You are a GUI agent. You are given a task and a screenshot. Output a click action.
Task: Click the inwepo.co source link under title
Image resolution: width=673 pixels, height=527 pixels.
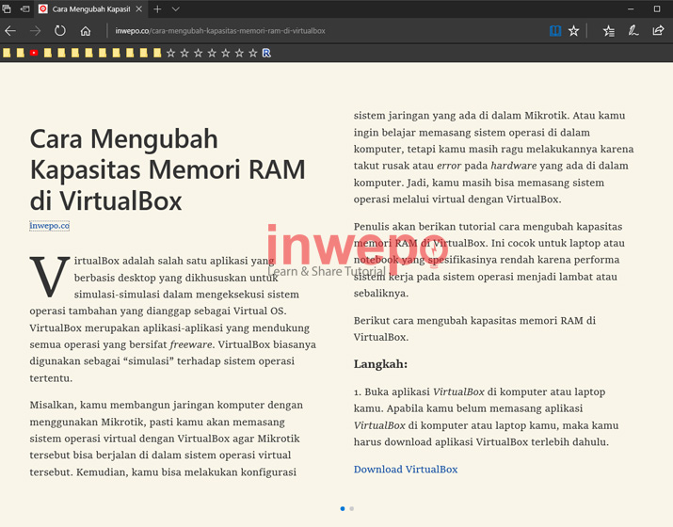49,225
